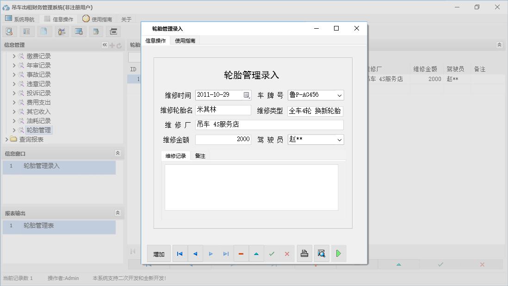Collapse the 信息窗口 panel
The image size is (508, 286).
tap(118, 154)
